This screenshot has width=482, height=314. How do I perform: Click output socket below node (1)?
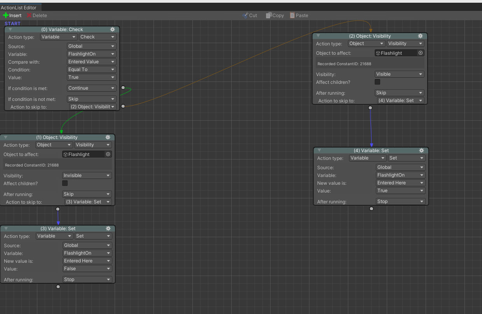(x=58, y=209)
